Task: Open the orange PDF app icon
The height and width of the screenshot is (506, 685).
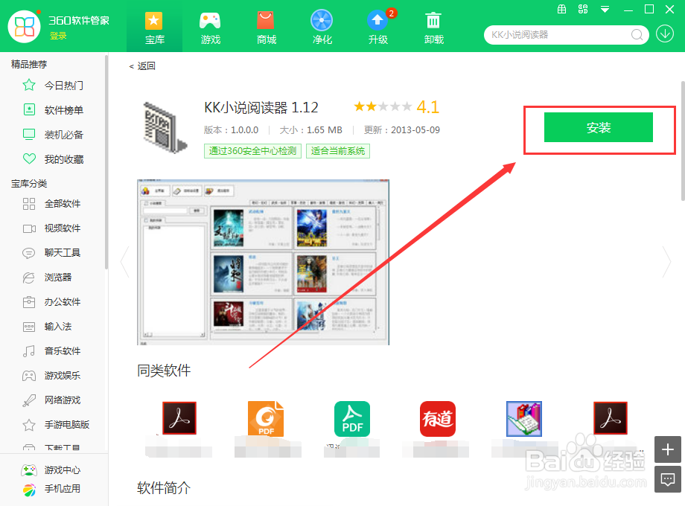Action: coord(266,418)
